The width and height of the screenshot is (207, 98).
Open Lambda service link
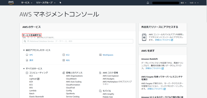(33, 91)
